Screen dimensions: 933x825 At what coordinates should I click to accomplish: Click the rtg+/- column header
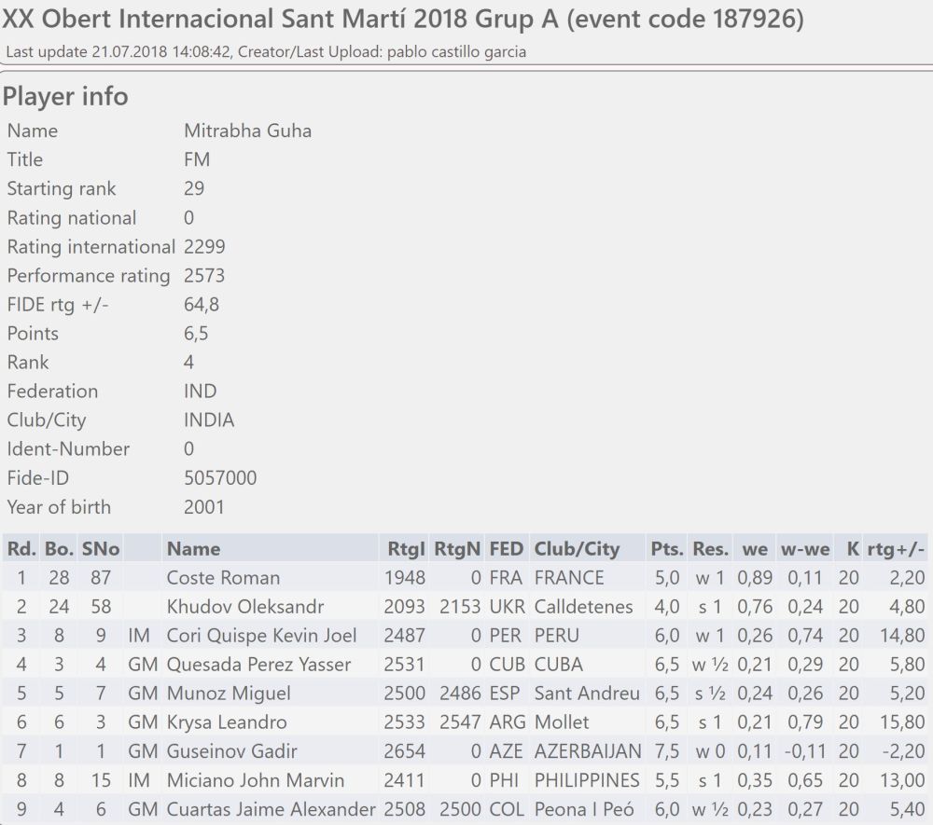point(896,548)
